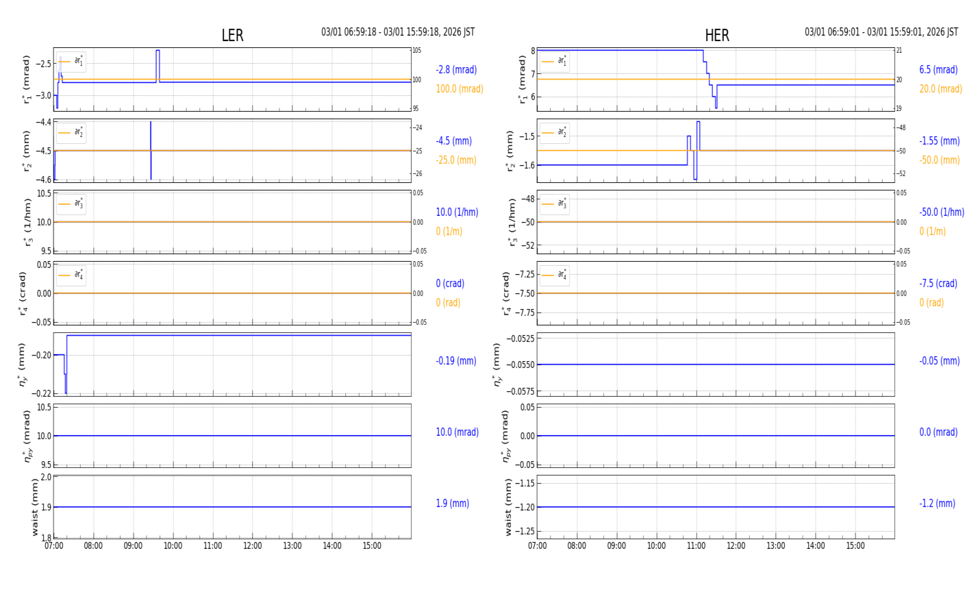
Task: Click the 13:00 tick on HER time axis
Action: point(775,546)
